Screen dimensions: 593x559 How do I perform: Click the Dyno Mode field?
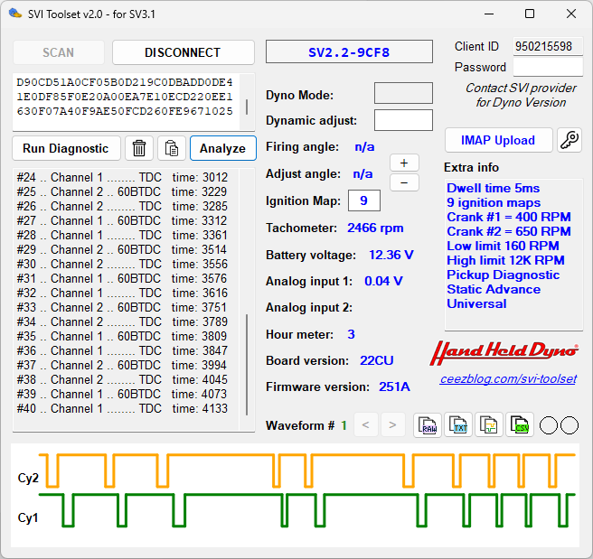(x=403, y=93)
